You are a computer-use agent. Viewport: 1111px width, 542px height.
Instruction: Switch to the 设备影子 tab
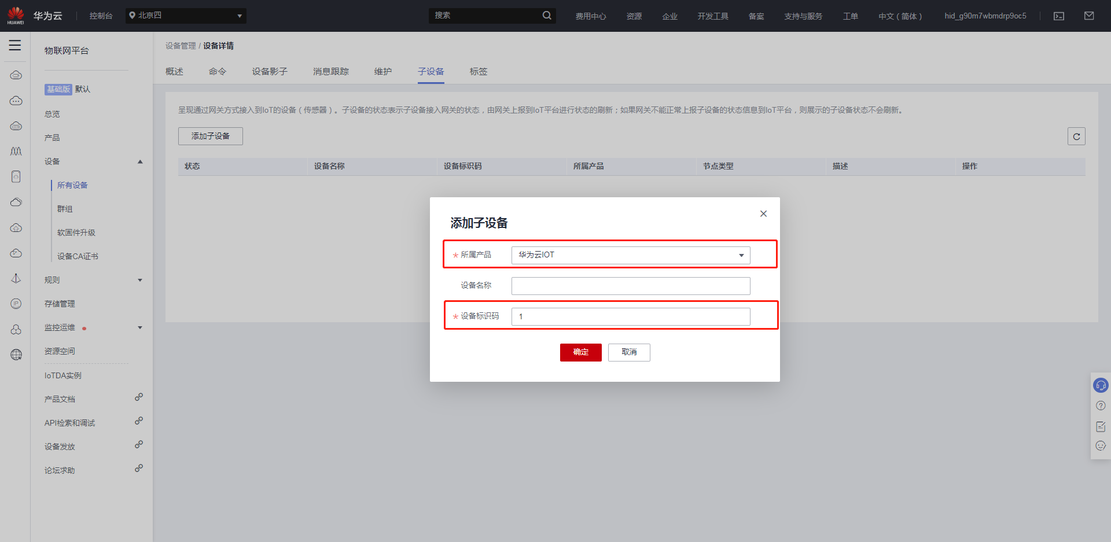269,72
